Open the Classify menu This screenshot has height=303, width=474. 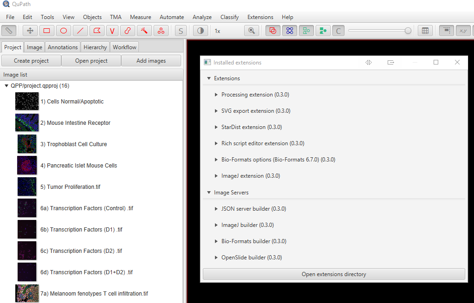[x=229, y=17]
